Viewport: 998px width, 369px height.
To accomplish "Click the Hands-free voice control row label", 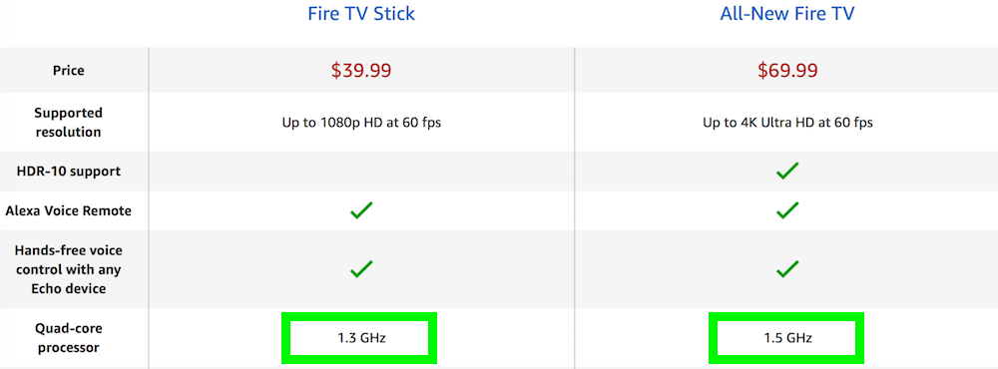I will [x=69, y=269].
